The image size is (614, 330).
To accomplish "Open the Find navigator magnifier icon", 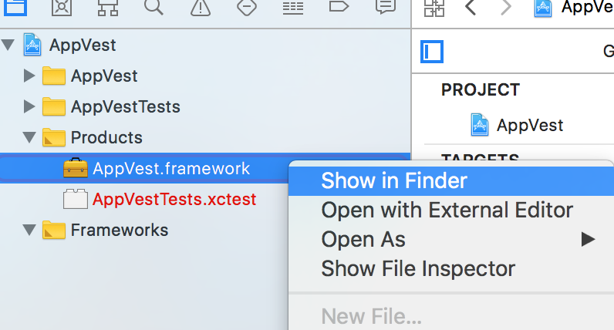I will [x=153, y=7].
